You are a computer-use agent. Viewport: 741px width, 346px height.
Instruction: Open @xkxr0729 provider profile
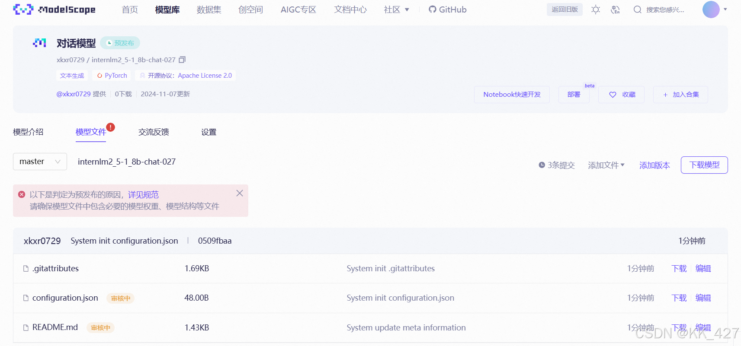(x=74, y=94)
